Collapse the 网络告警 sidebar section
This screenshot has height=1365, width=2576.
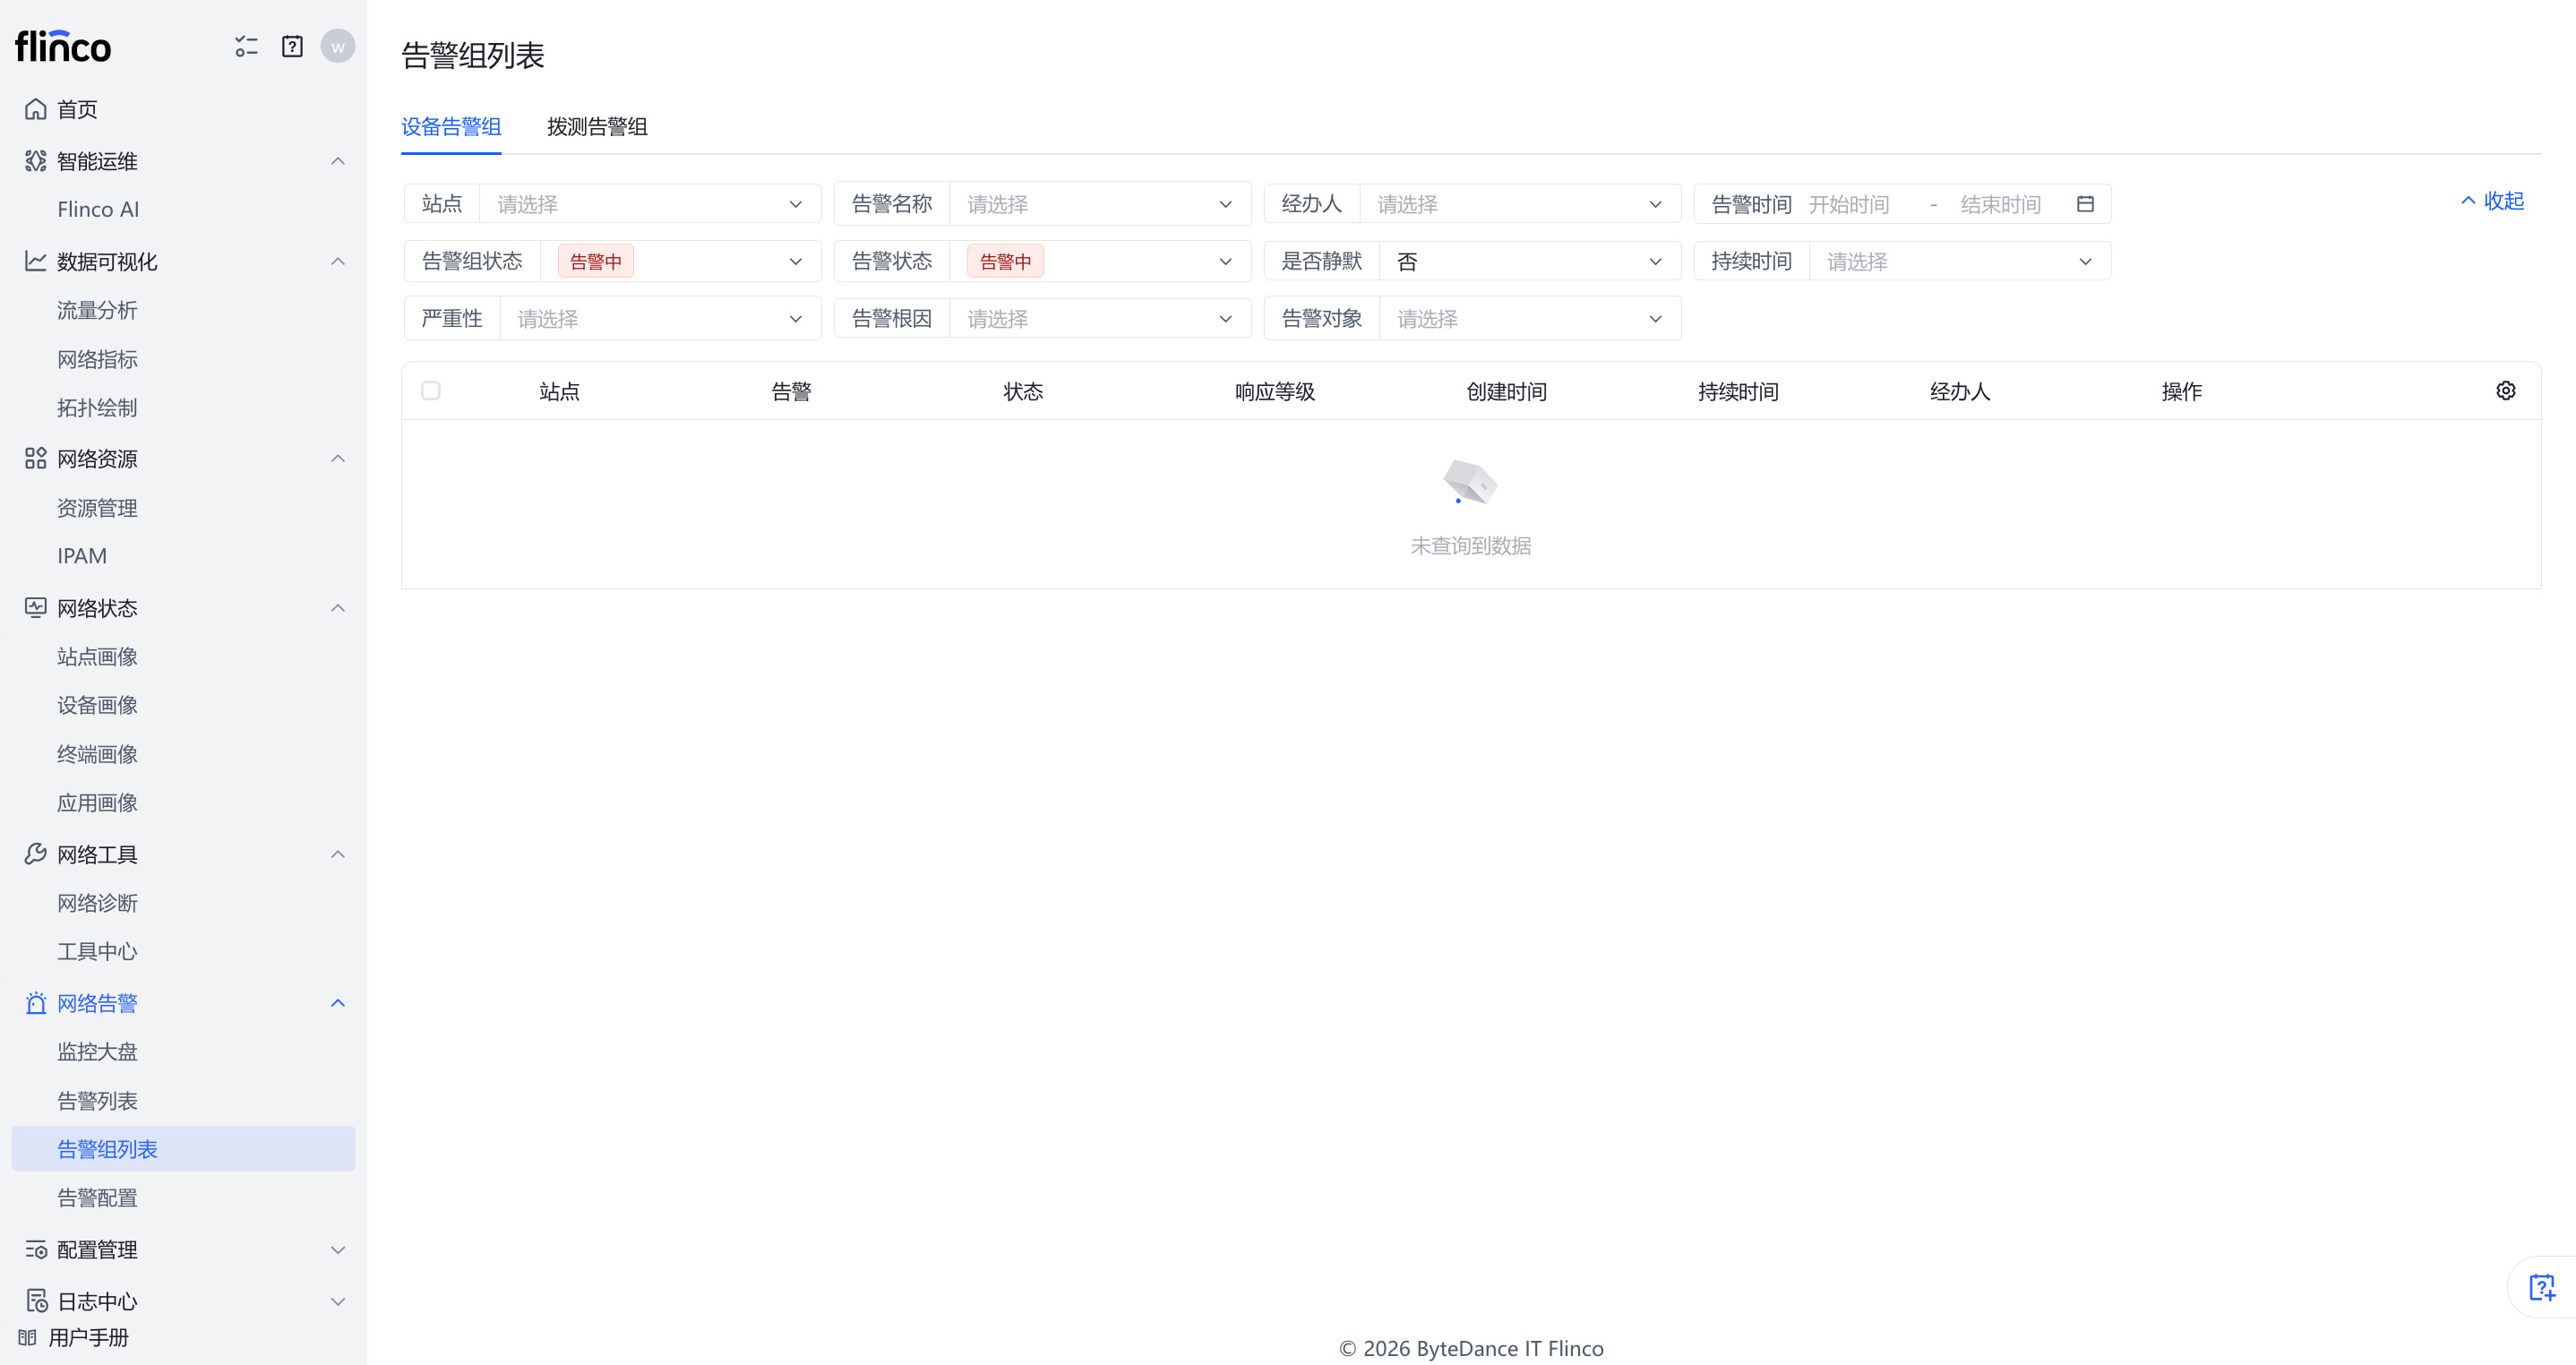(x=338, y=1003)
